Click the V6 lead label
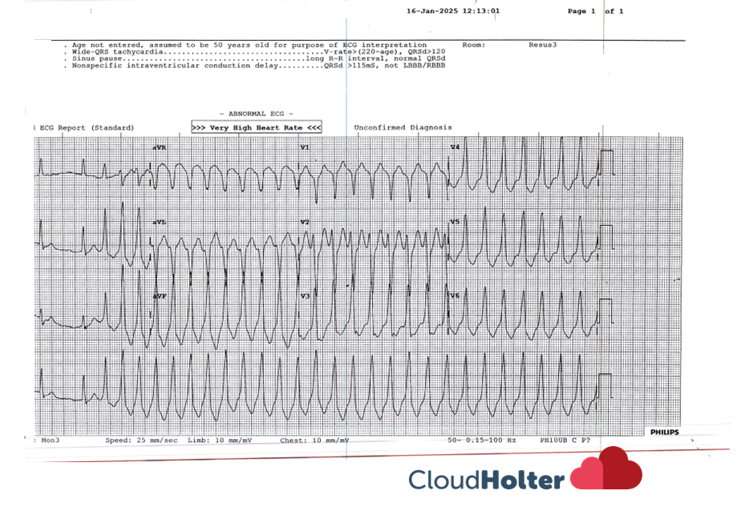 (455, 296)
